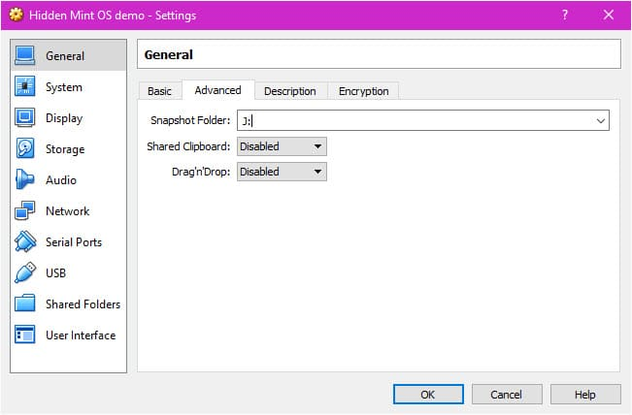
Task: Click the OK button
Action: pyautogui.click(x=428, y=394)
